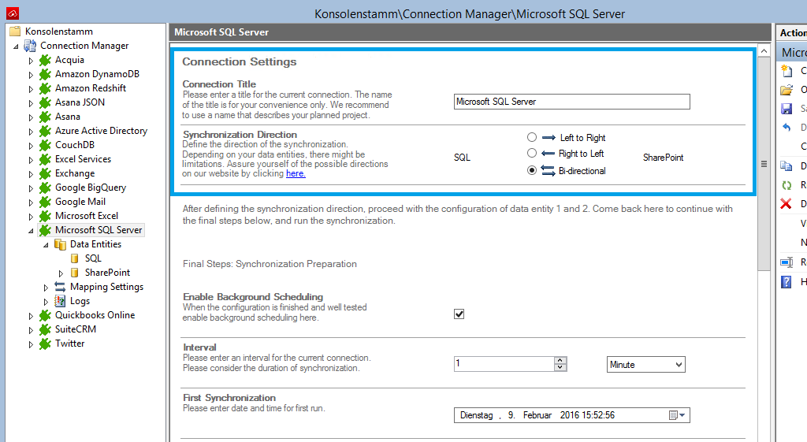
Task: Select the Mapping Settings tree item
Action: coord(106,287)
